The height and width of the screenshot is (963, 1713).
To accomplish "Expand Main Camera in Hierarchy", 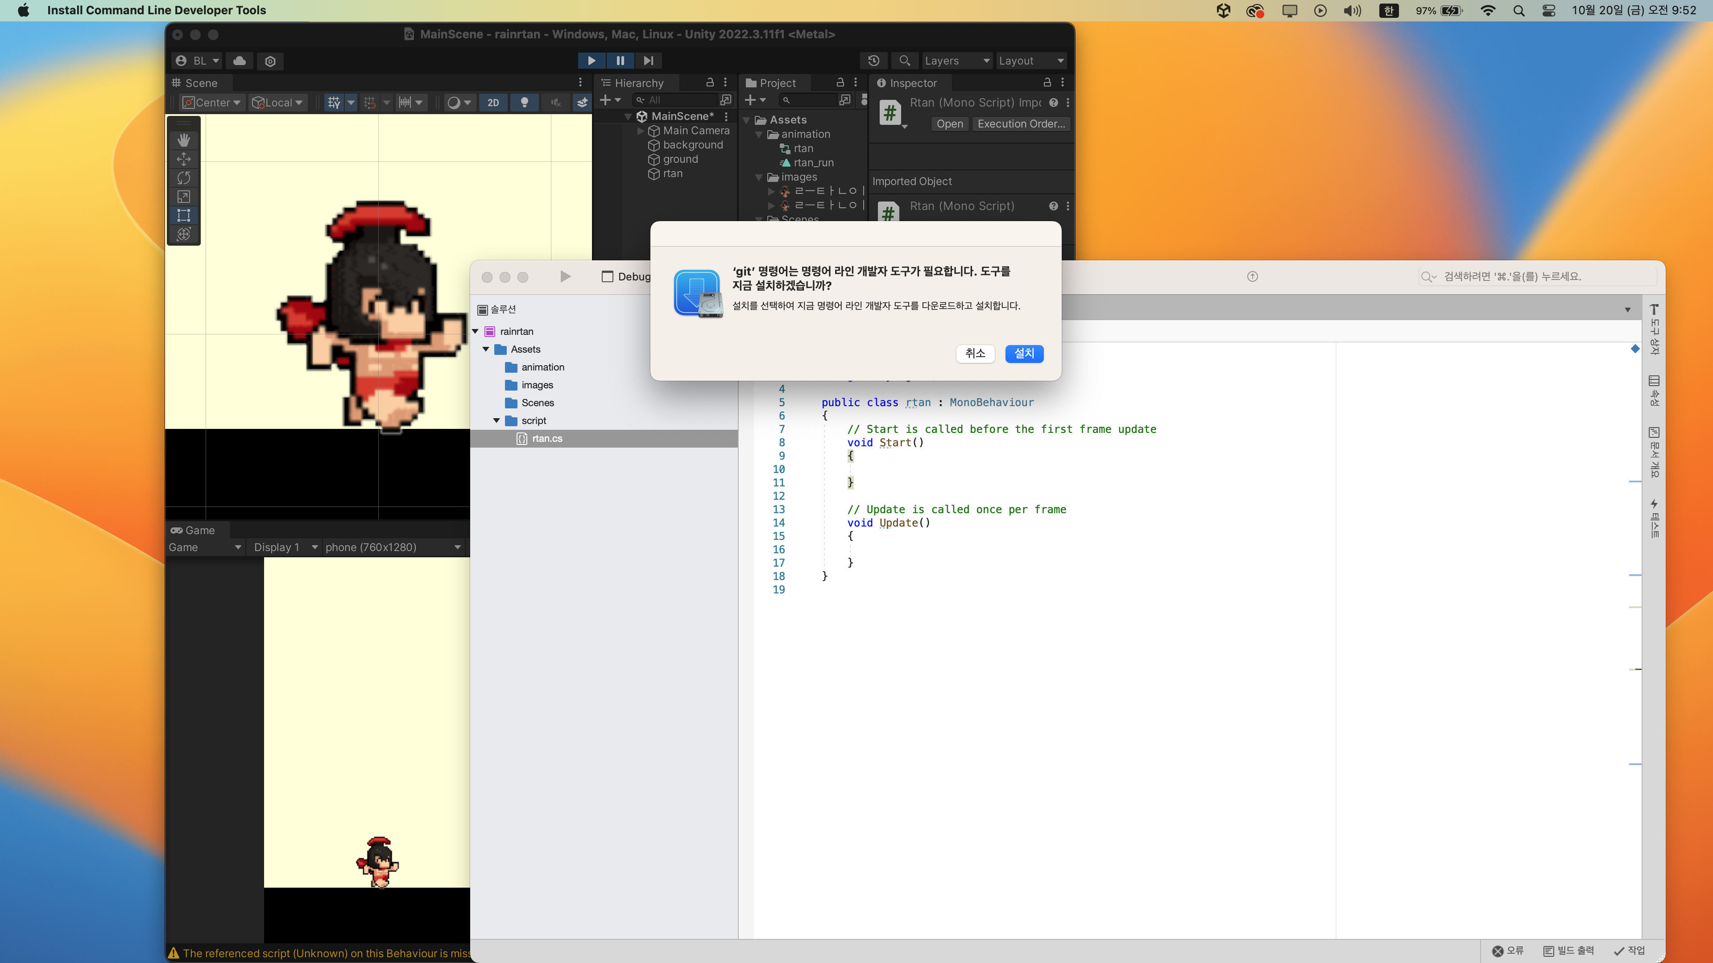I will 641,131.
